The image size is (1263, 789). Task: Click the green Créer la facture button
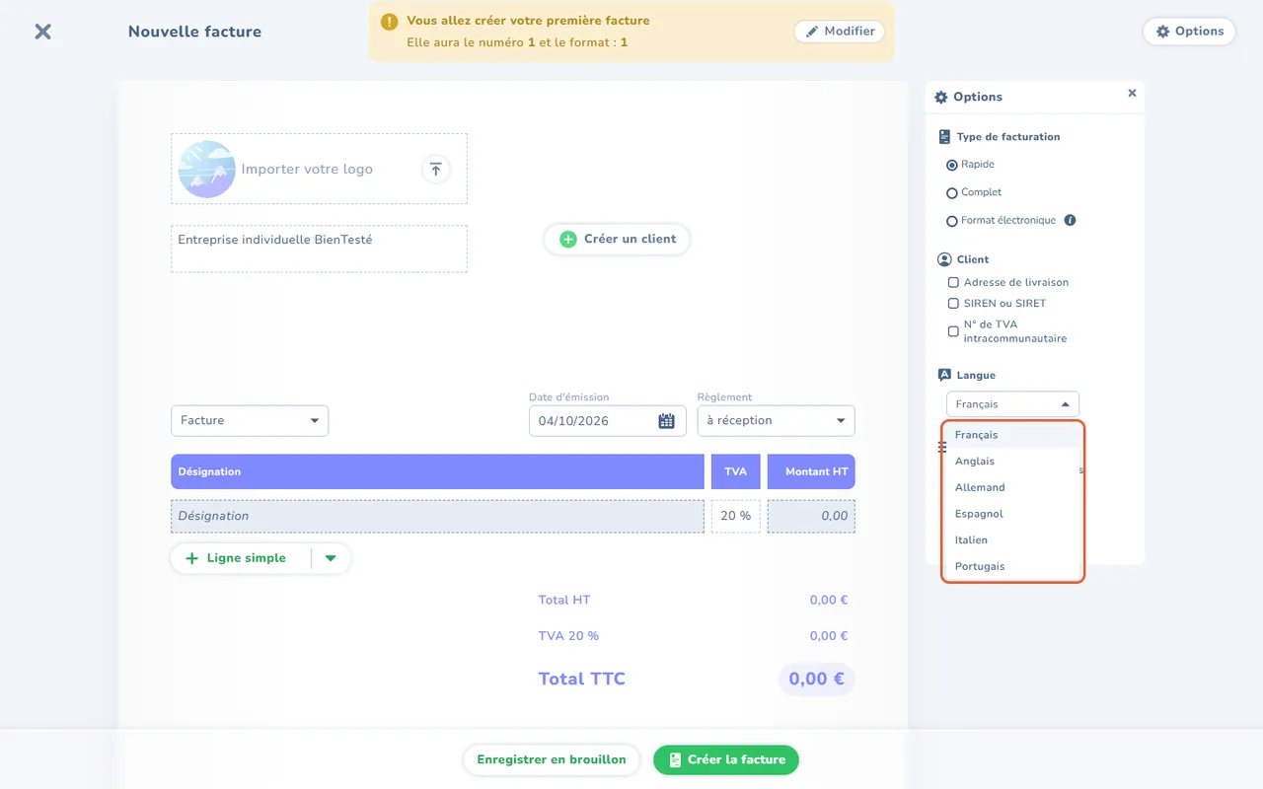pos(726,759)
